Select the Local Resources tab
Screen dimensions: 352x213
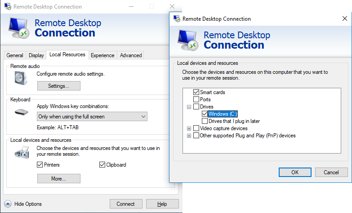(67, 54)
